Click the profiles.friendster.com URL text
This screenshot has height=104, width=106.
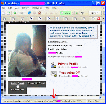(x=65, y=57)
